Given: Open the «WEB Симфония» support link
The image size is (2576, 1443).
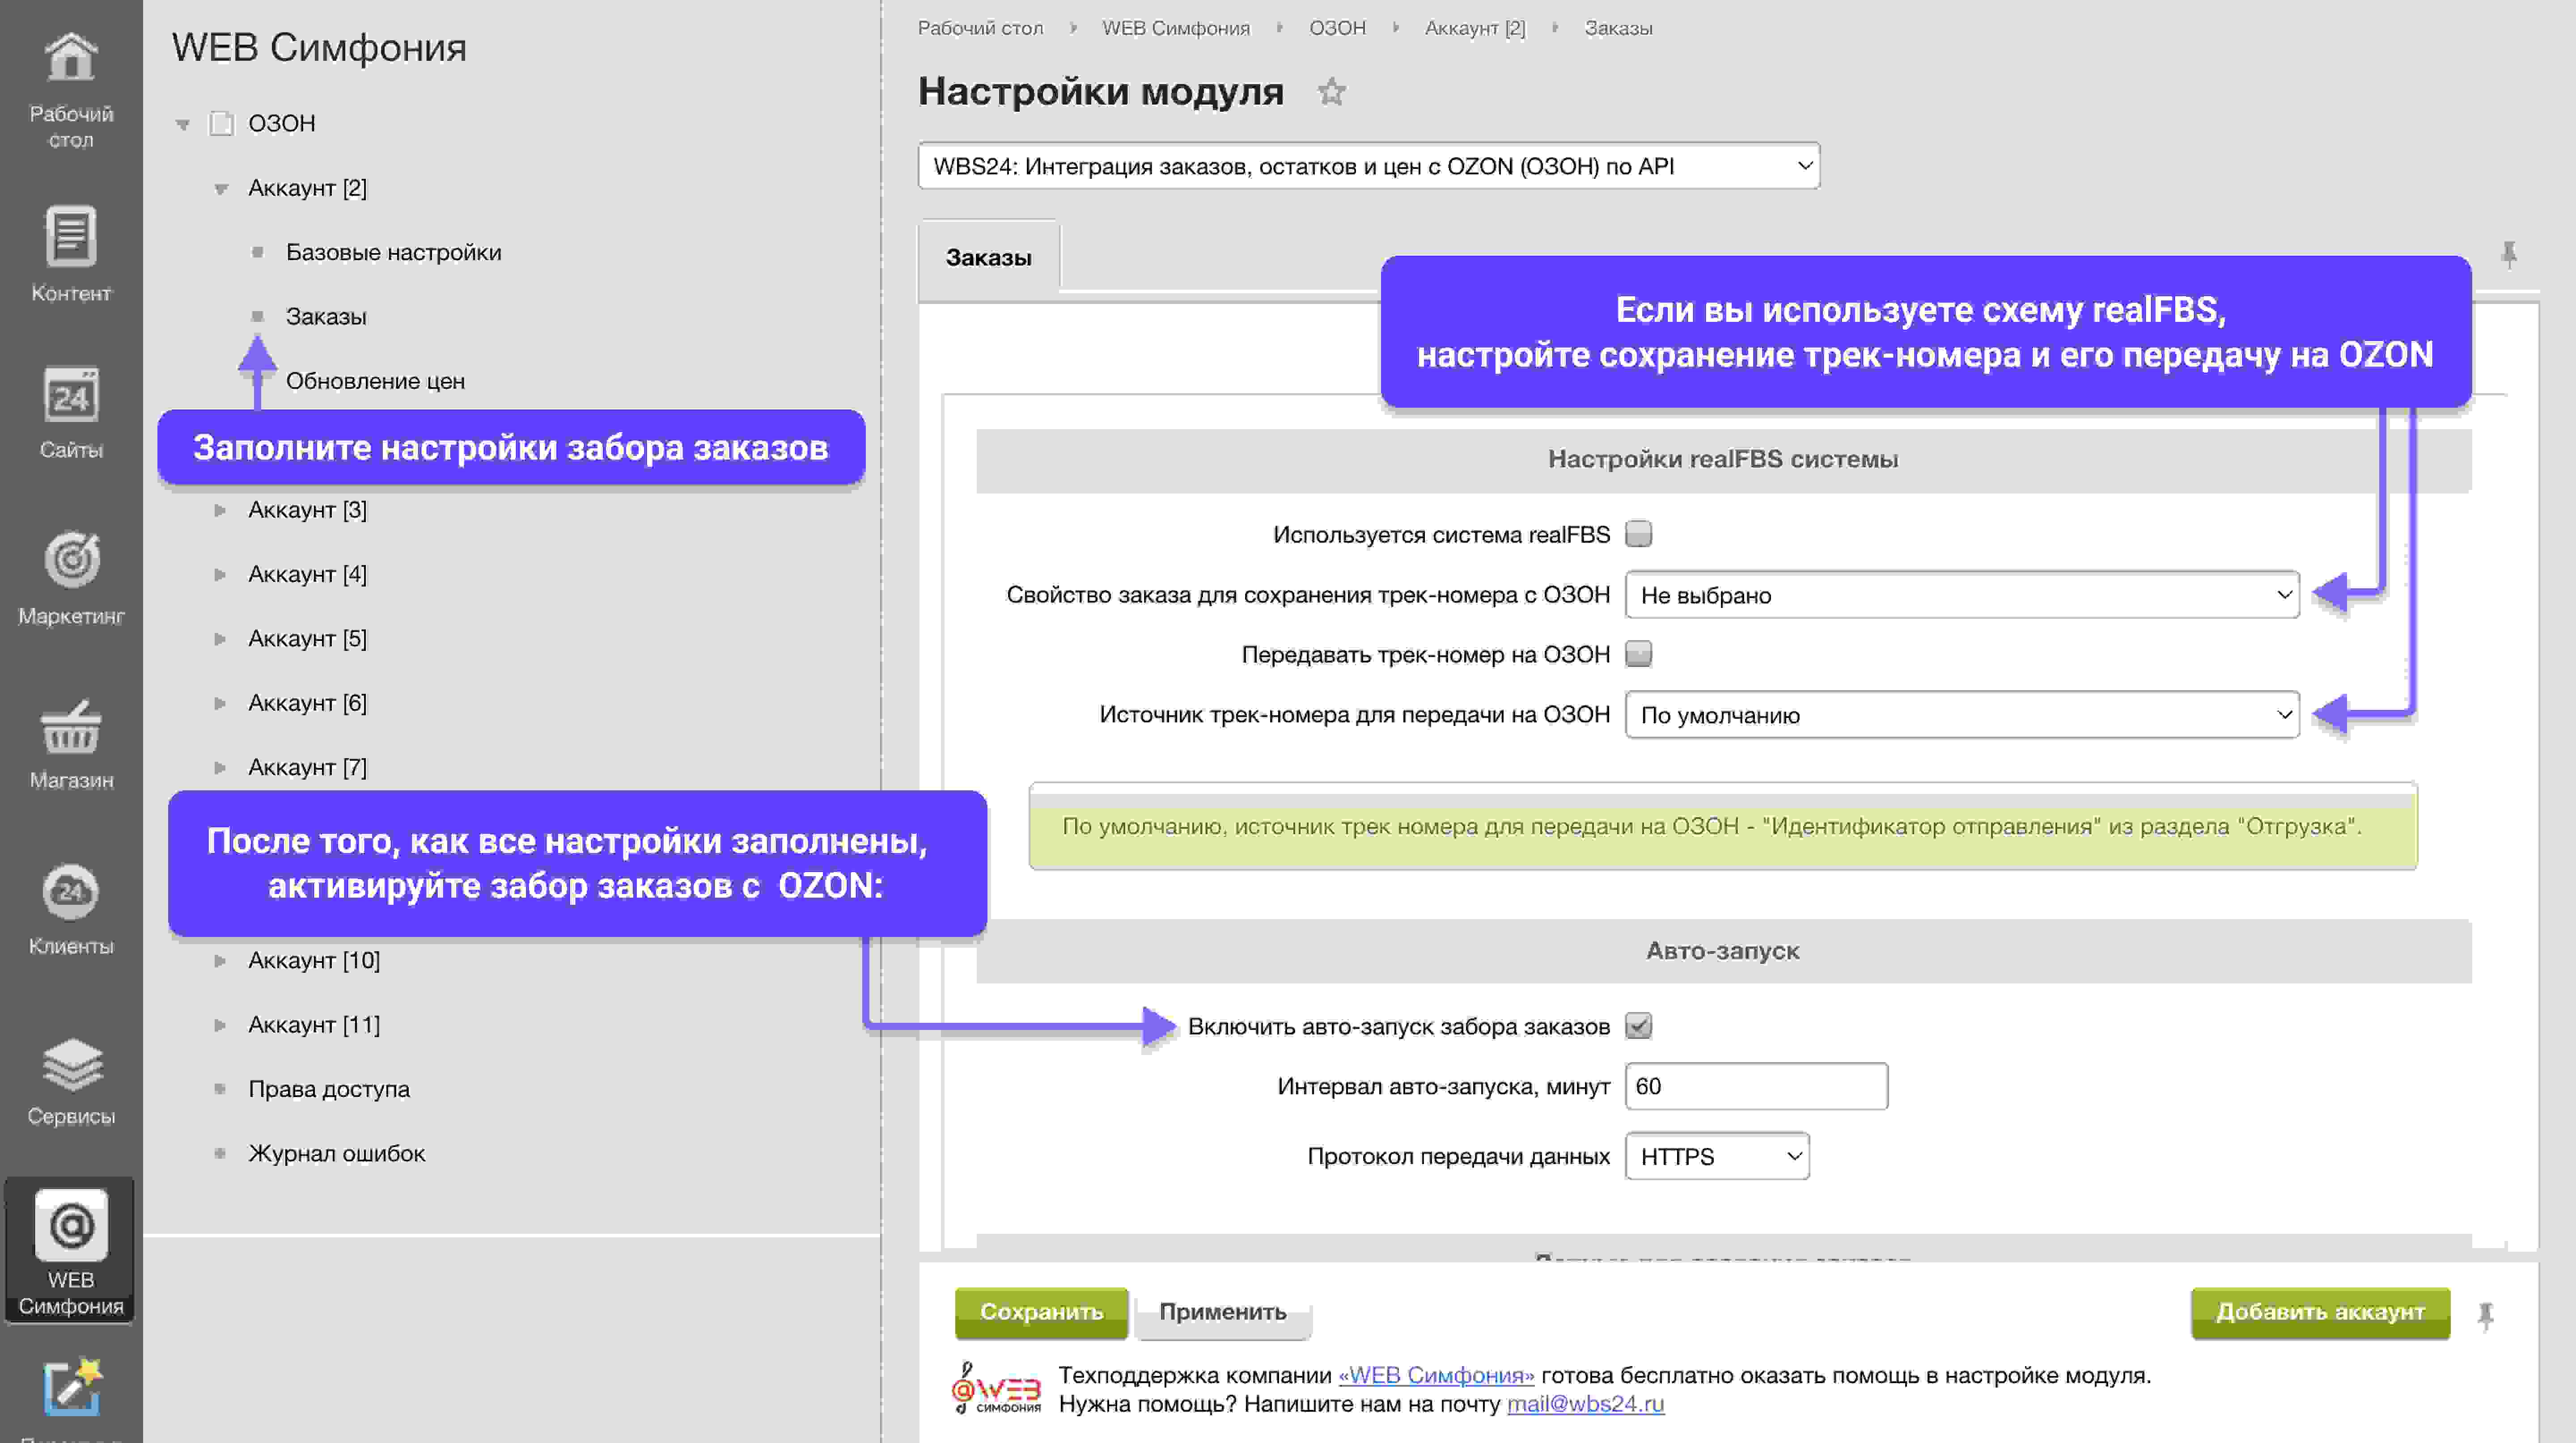Looking at the screenshot, I should pos(1435,1375).
